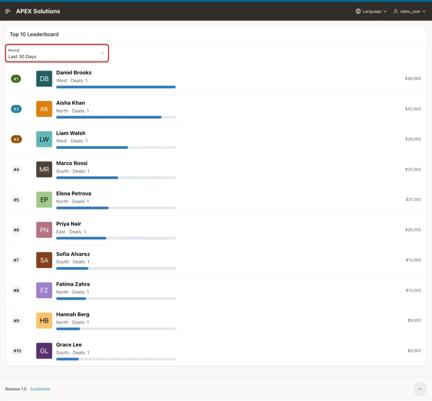432x401 pixels.
Task: Click Daniel Brooks' DB avatar
Action: tap(44, 79)
